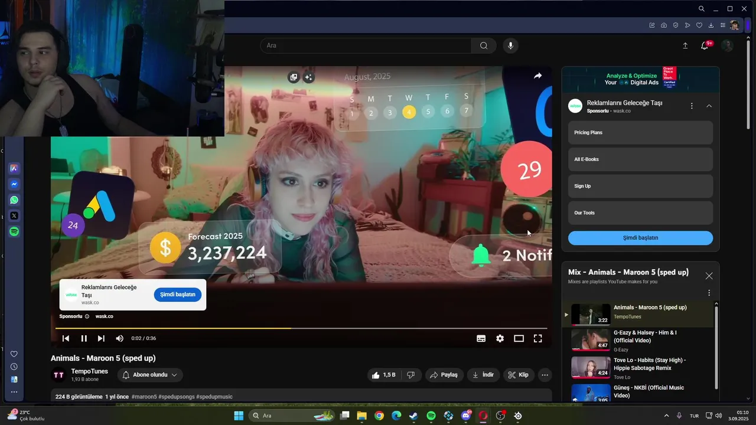Open Abone olundu subscription dropdown
756x425 pixels.
pyautogui.click(x=150, y=375)
